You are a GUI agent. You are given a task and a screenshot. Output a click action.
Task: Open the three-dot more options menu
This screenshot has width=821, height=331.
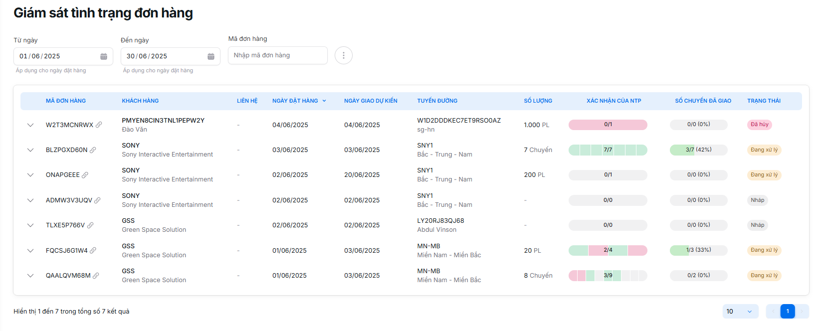click(343, 55)
